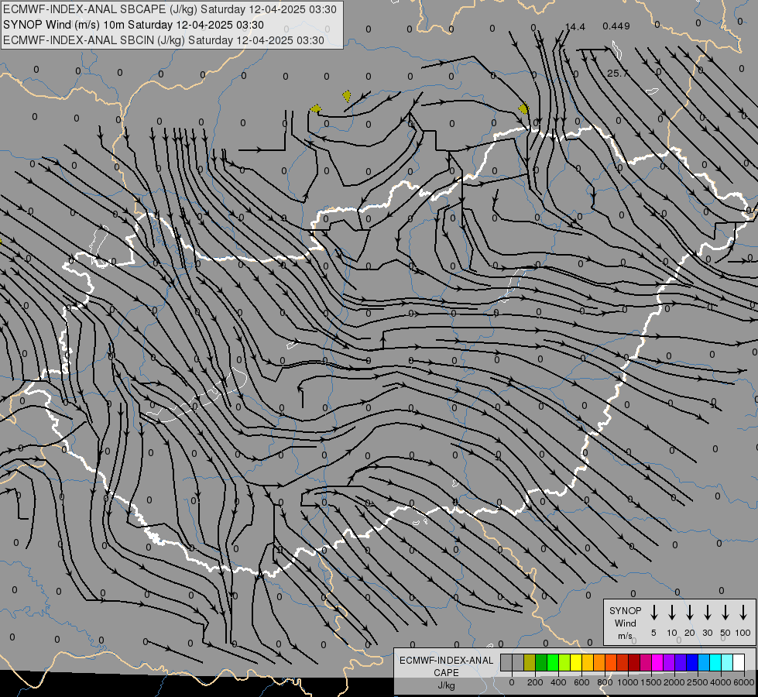Select the magenta swatch after 1500
Screen dimensions: 758x697
[657, 662]
